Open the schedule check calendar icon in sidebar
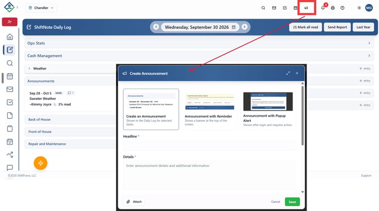Viewport: 379px width, 211px height. point(10,142)
